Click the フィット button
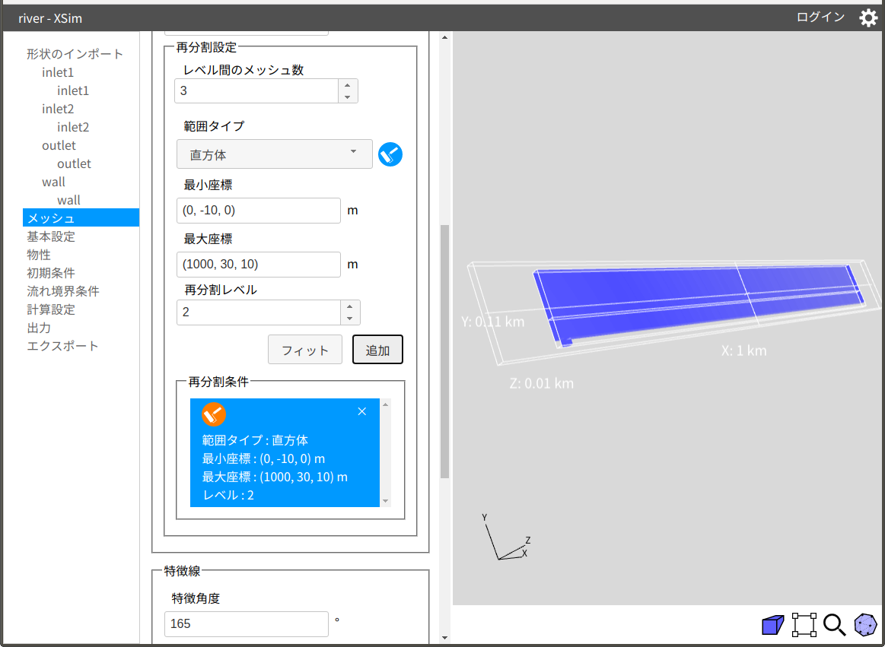 coord(305,350)
